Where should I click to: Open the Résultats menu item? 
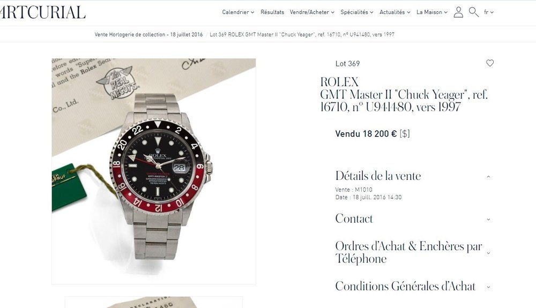pos(272,12)
